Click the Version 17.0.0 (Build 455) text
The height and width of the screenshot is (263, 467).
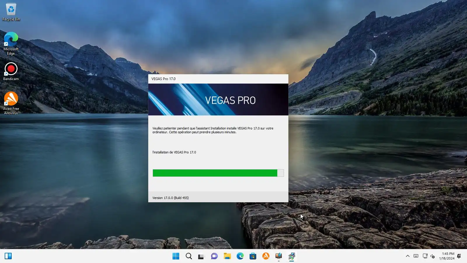coord(170,198)
